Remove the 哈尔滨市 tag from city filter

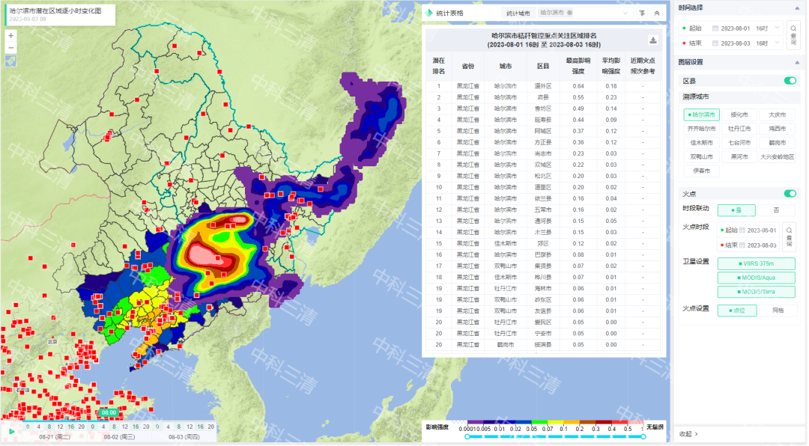(569, 13)
